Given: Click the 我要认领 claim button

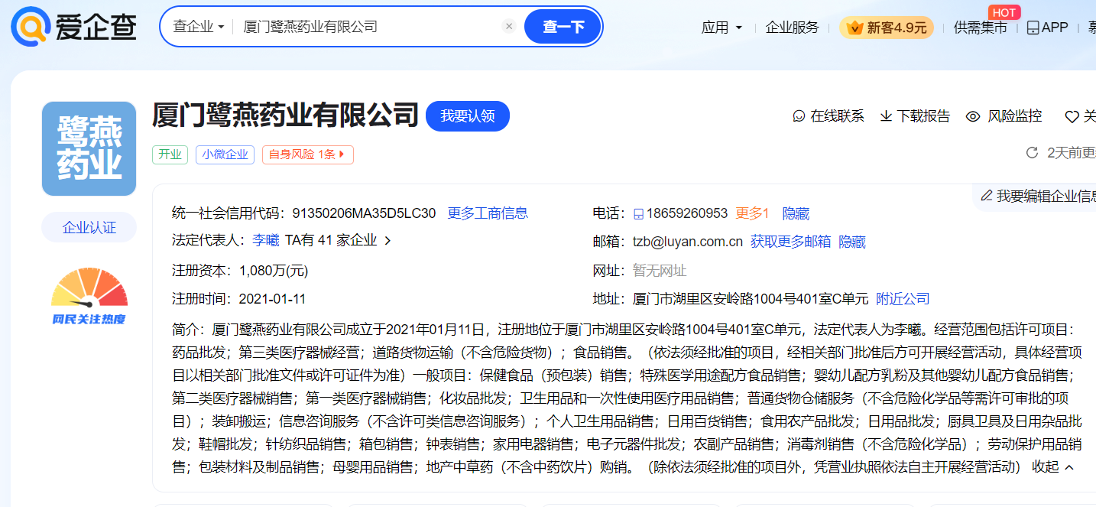Looking at the screenshot, I should point(468,116).
